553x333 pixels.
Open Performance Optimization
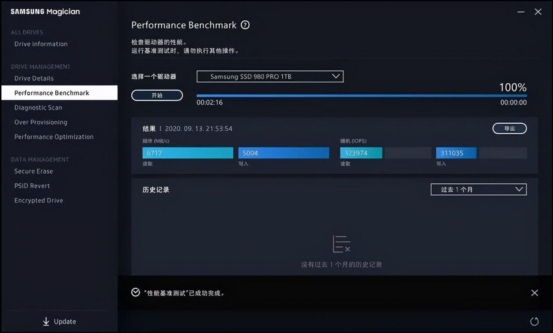[x=54, y=137]
